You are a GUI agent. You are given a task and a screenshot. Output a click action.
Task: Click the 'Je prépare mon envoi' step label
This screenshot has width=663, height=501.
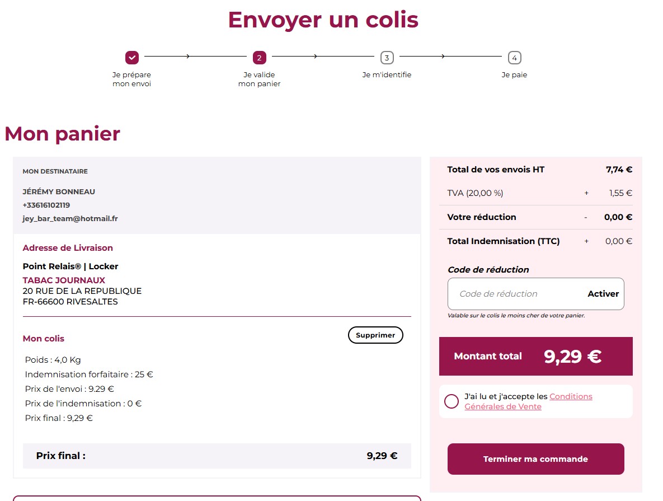[x=132, y=79]
